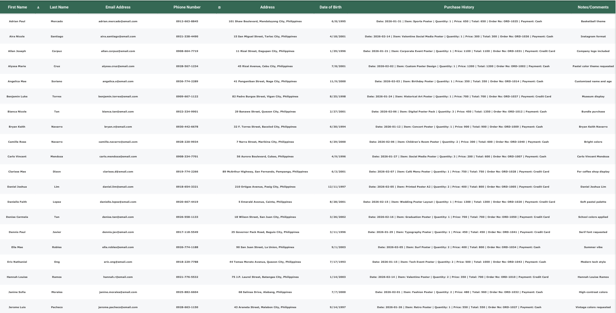616x313 pixels.
Task: Click the Notes/Comments column header
Action: coord(593,7)
